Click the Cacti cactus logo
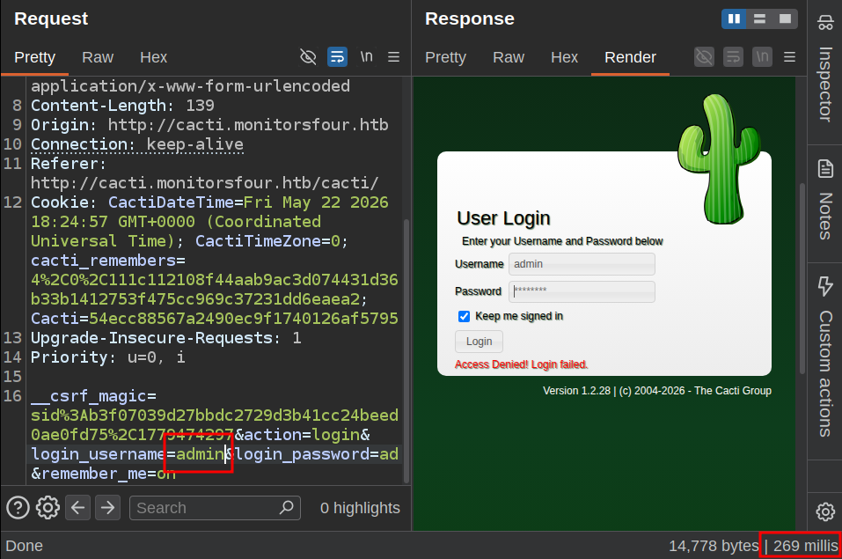 (719, 159)
